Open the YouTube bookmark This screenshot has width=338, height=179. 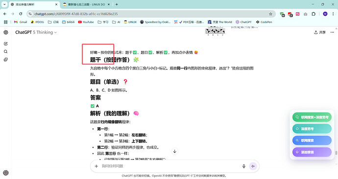coord(86,22)
